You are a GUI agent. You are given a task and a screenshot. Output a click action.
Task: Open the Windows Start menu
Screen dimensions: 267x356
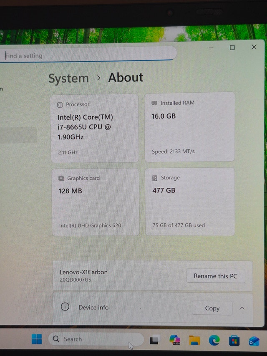tap(37, 339)
